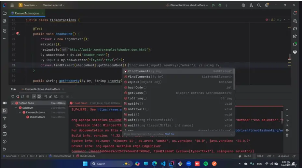Open the Windows Start button

(x=85, y=164)
